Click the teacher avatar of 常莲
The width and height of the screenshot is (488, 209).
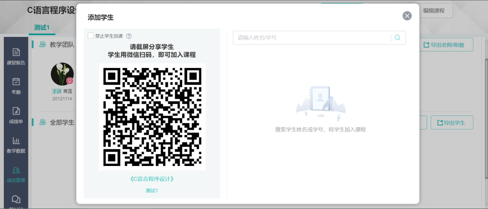point(62,74)
